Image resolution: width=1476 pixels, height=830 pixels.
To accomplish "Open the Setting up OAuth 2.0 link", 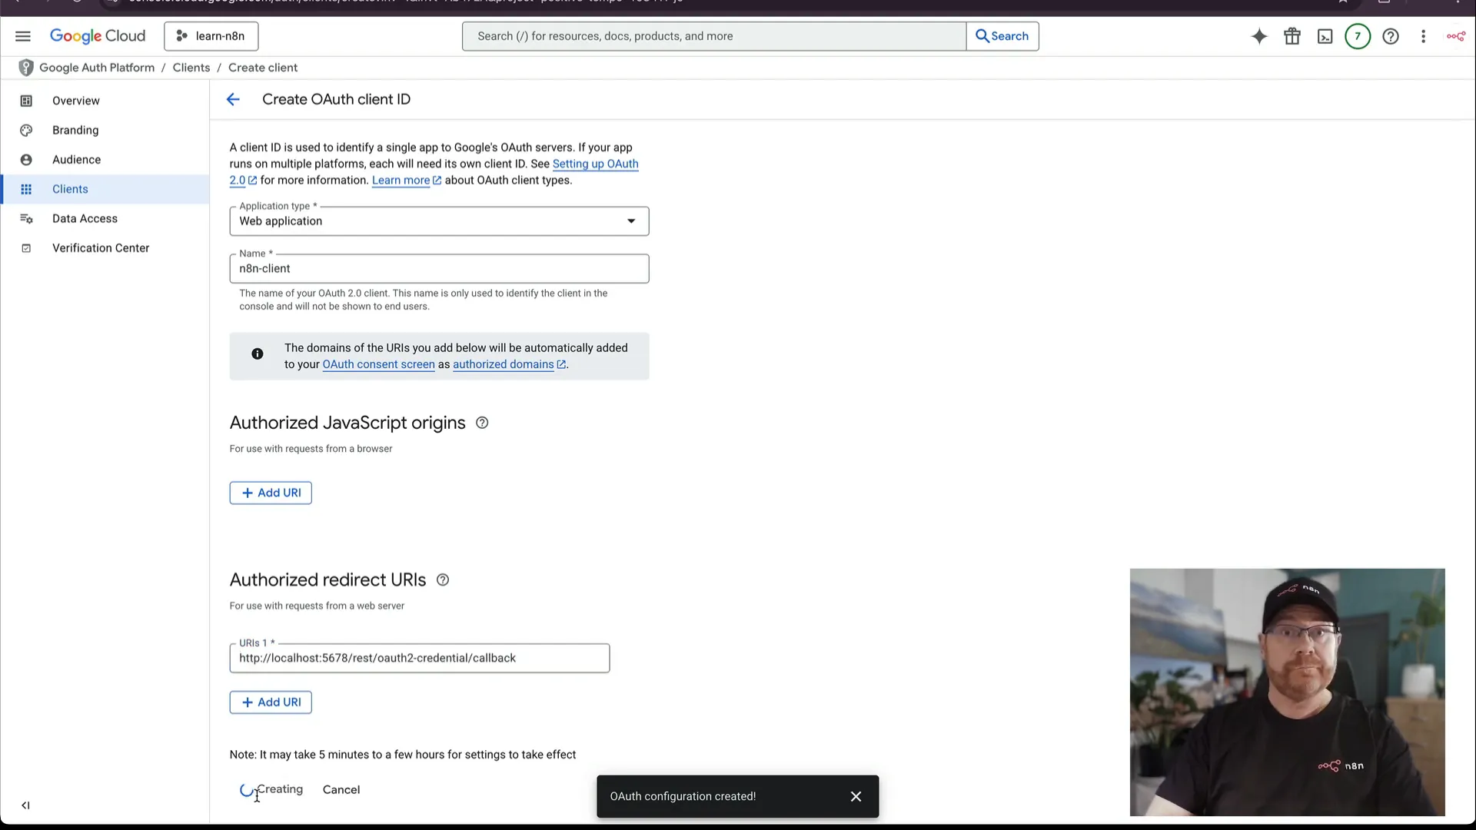I will click(x=595, y=164).
